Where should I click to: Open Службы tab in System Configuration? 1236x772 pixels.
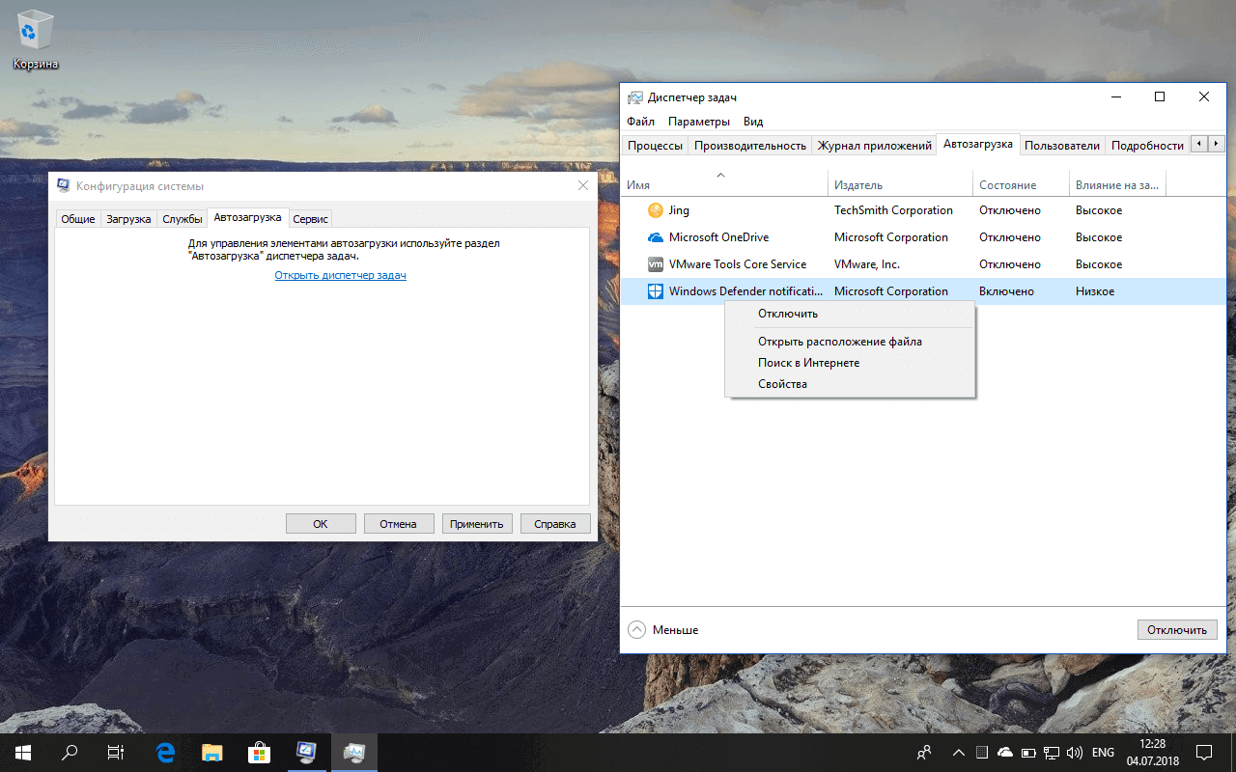182,219
